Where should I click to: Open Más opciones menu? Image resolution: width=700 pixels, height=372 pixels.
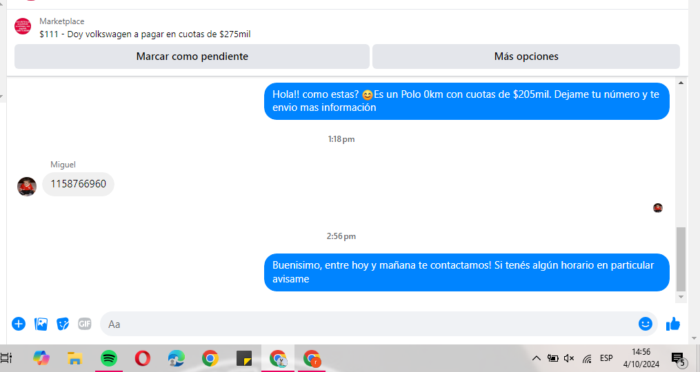click(526, 56)
